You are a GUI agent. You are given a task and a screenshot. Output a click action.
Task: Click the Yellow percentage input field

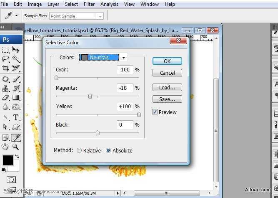pyautogui.click(x=125, y=106)
